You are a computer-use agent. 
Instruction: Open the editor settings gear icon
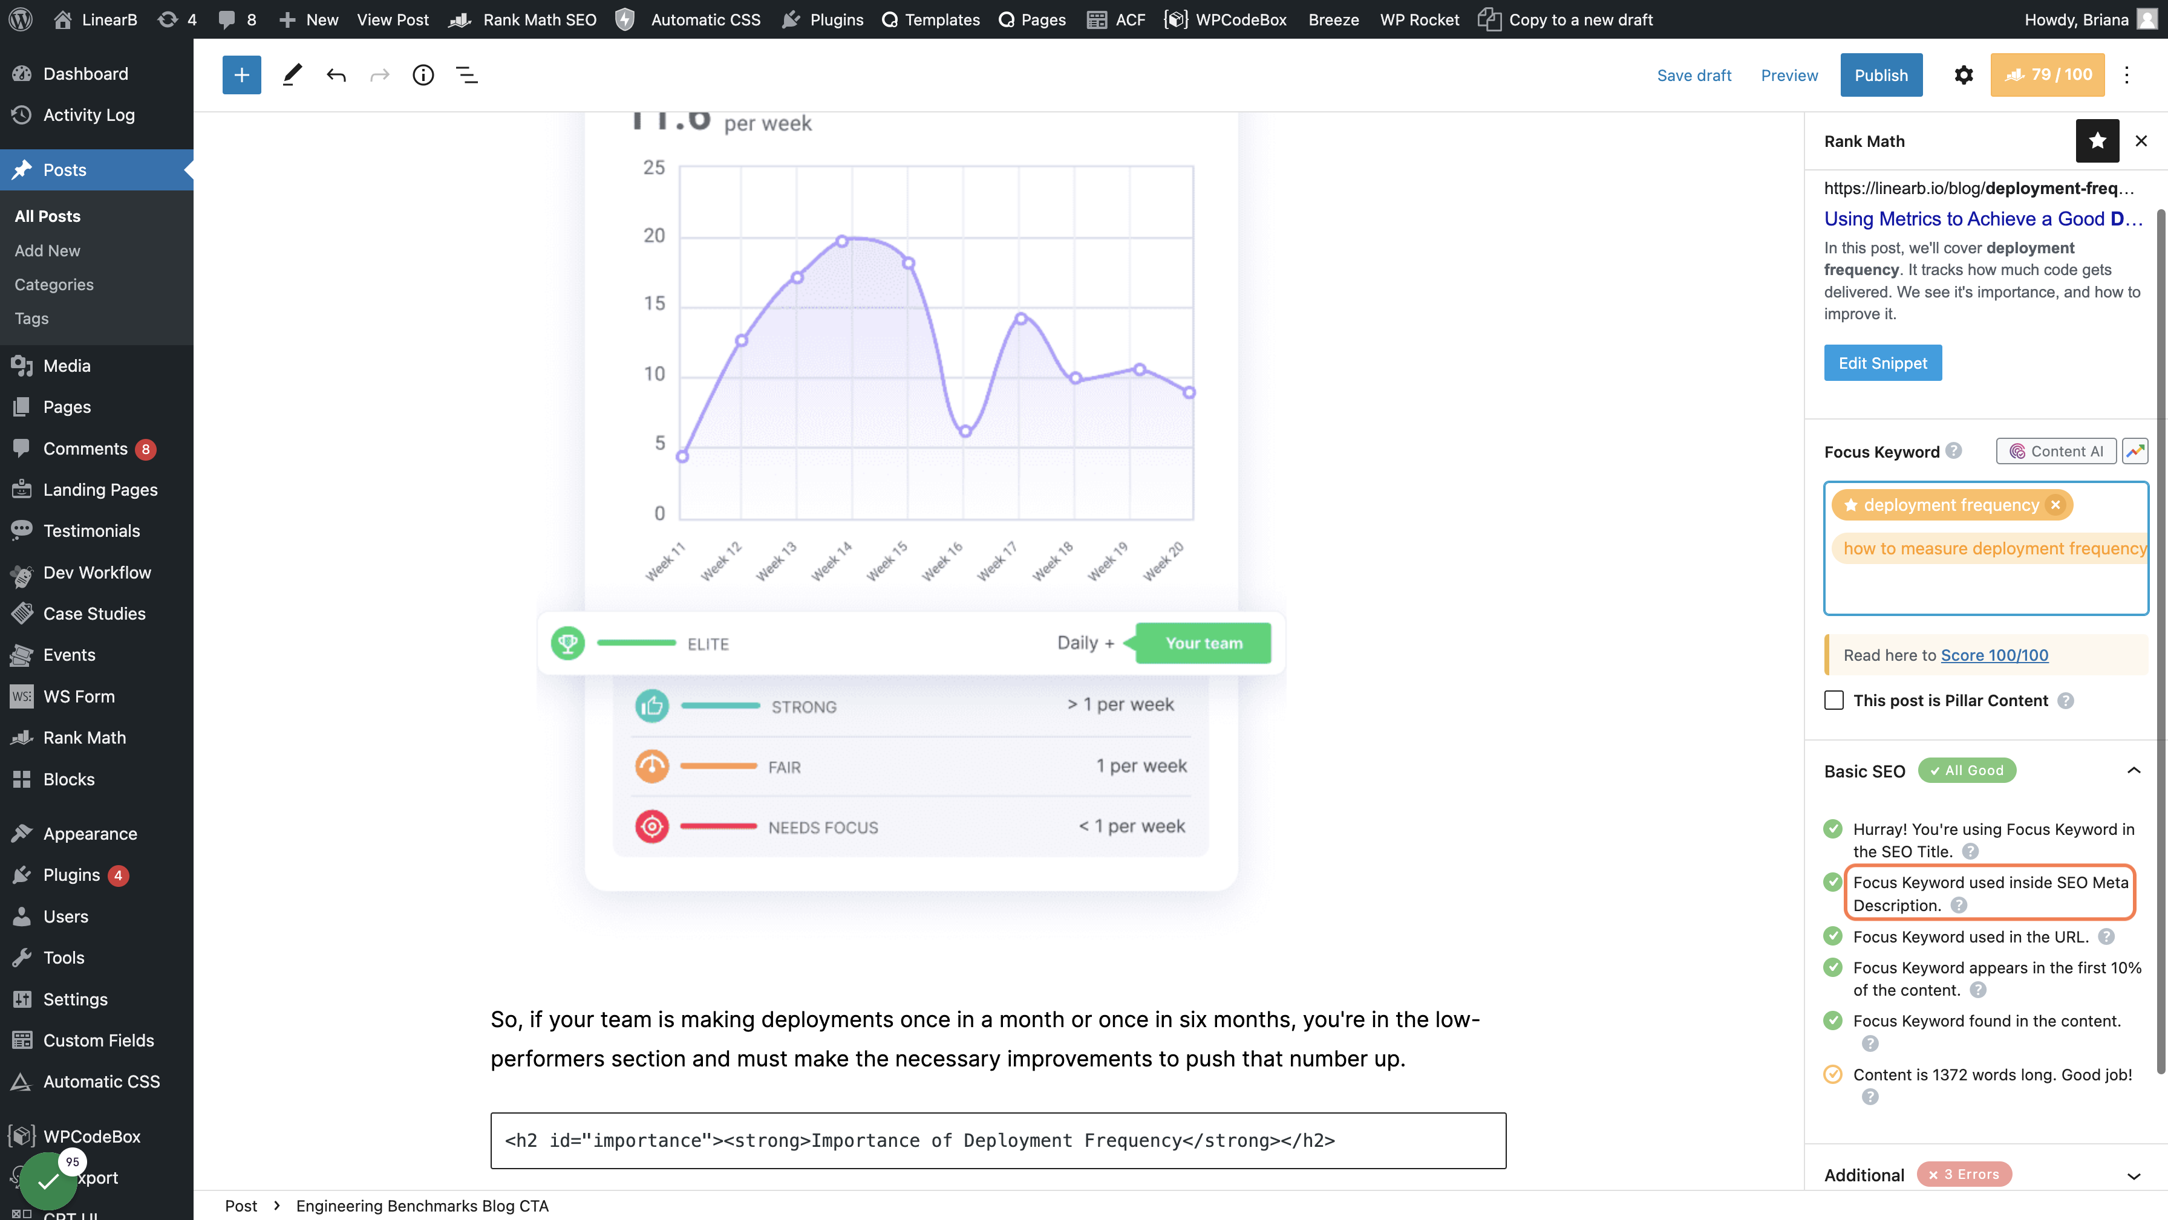click(1963, 75)
